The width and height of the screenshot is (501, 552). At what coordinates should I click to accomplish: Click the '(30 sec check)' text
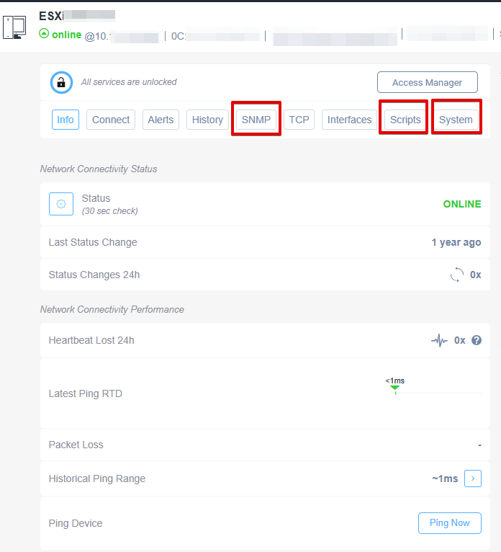coord(109,211)
